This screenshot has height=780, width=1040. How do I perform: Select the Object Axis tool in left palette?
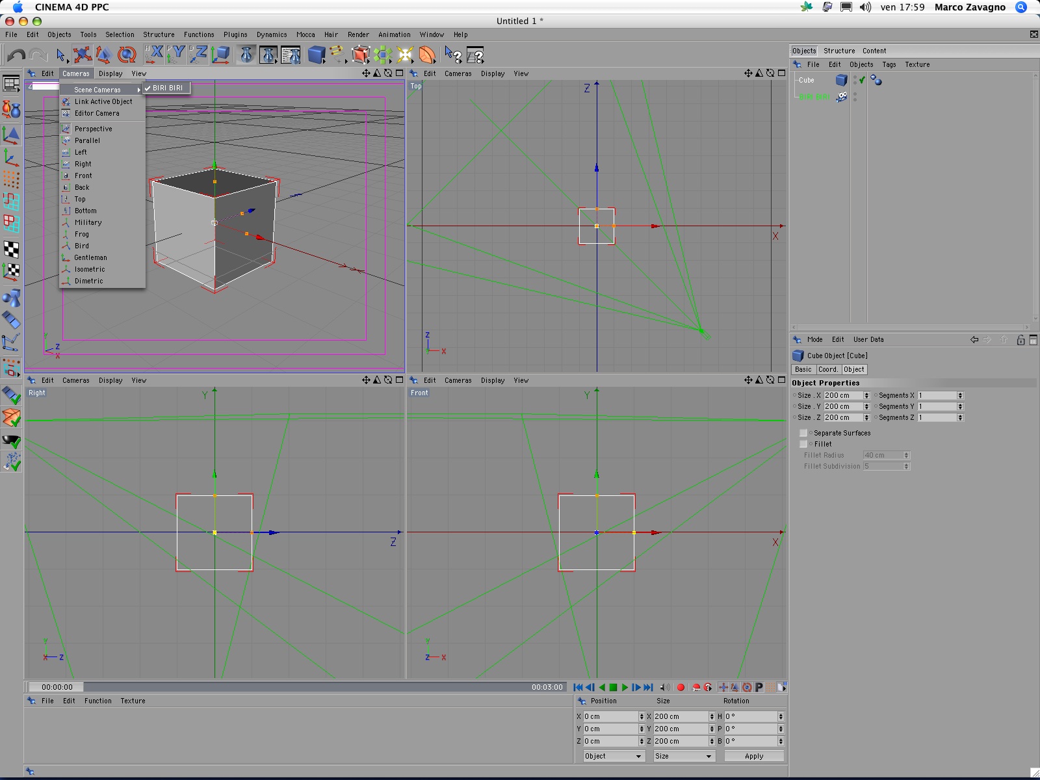(11, 157)
